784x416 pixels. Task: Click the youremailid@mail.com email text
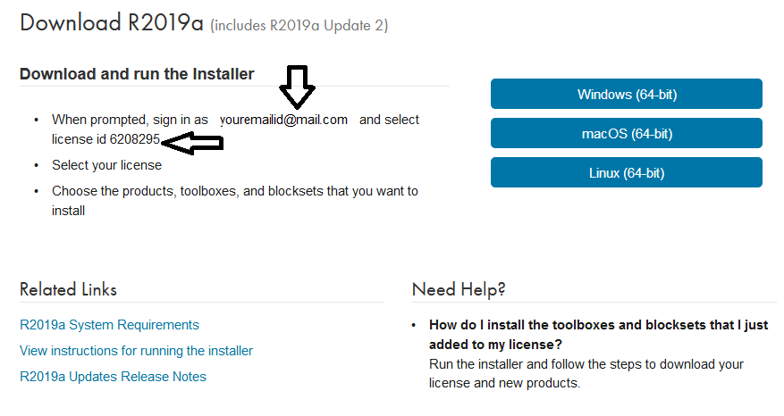click(283, 120)
